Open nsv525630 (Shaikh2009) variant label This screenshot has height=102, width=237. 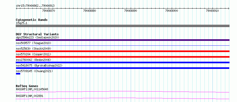point(34,49)
